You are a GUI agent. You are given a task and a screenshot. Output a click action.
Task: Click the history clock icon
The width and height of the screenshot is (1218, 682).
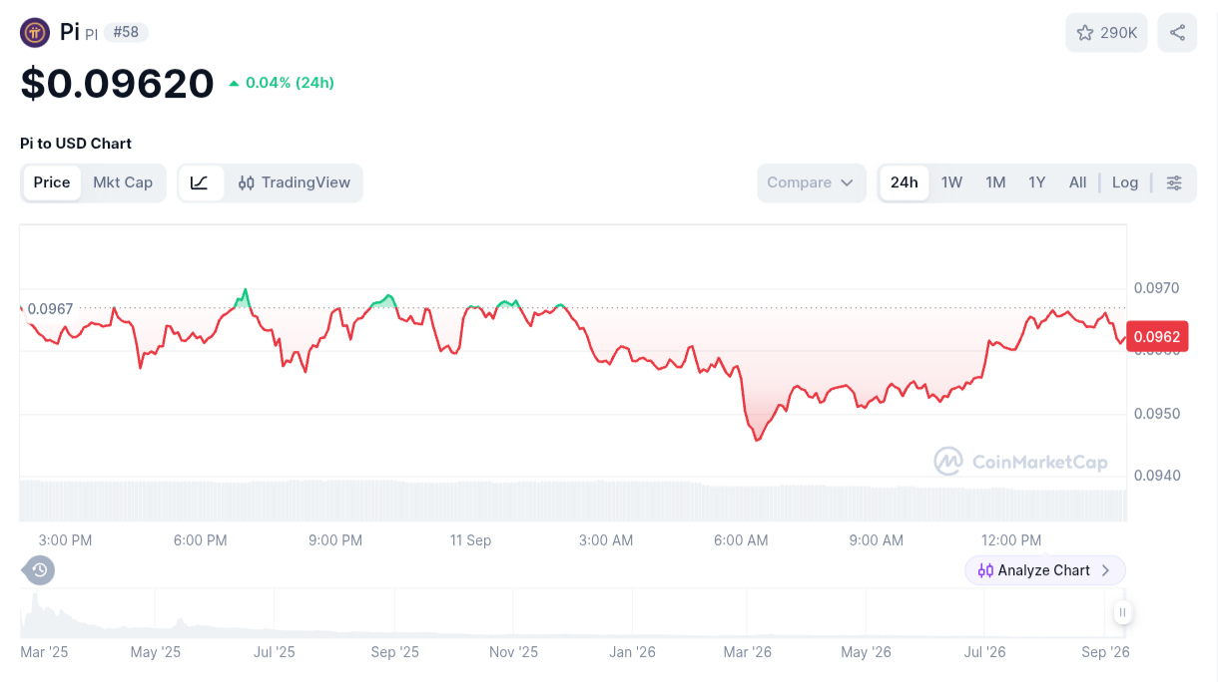tap(39, 570)
